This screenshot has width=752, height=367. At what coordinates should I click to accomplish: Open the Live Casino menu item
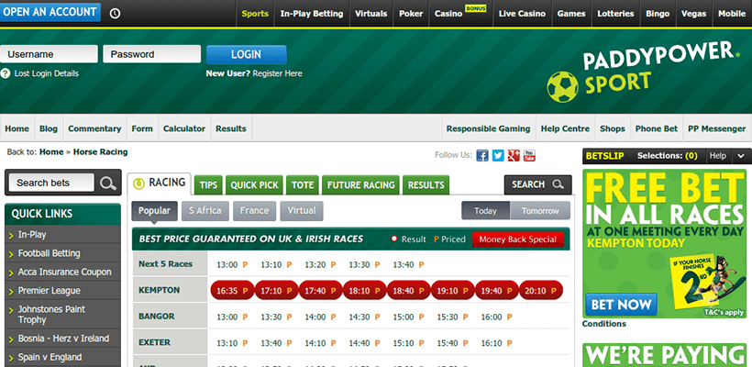[522, 14]
